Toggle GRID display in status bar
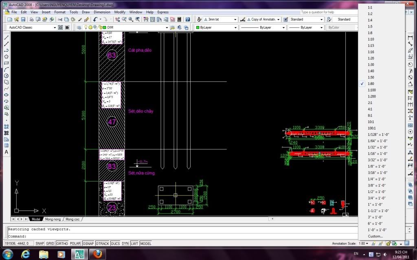 50,244
